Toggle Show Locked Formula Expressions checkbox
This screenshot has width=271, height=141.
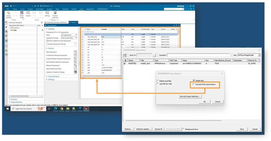point(47,41)
